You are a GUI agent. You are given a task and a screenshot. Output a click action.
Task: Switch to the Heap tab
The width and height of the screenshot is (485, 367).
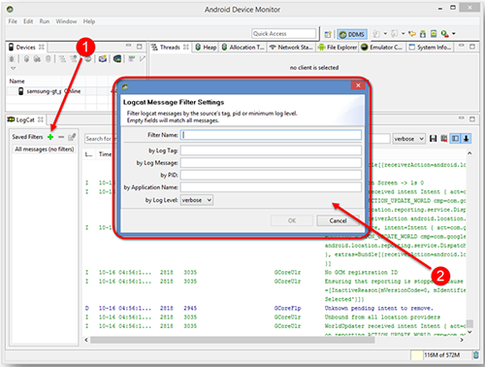[206, 48]
